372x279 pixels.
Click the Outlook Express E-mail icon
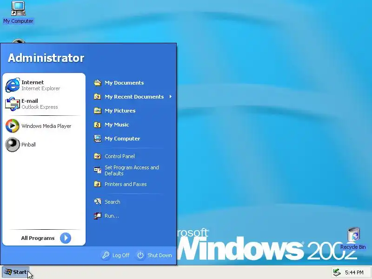click(x=13, y=104)
